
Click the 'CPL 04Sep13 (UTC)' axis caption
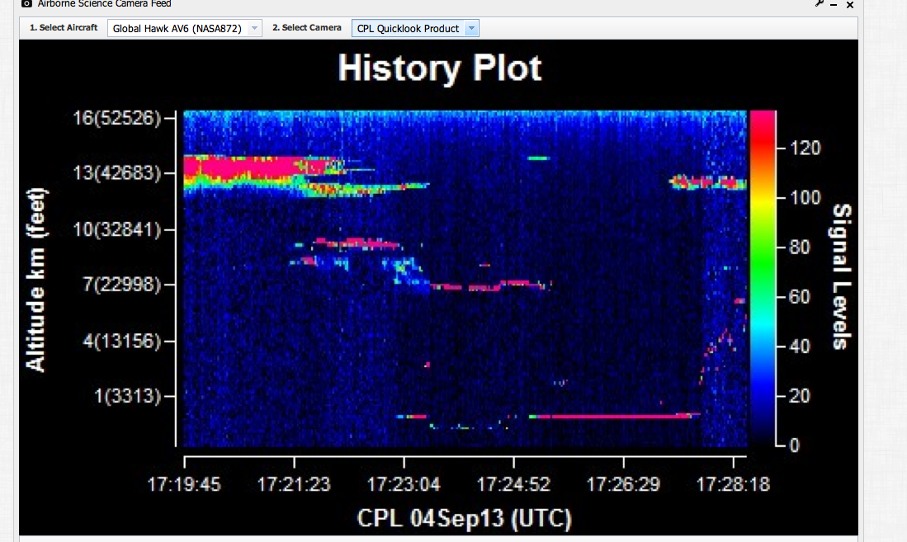click(464, 518)
